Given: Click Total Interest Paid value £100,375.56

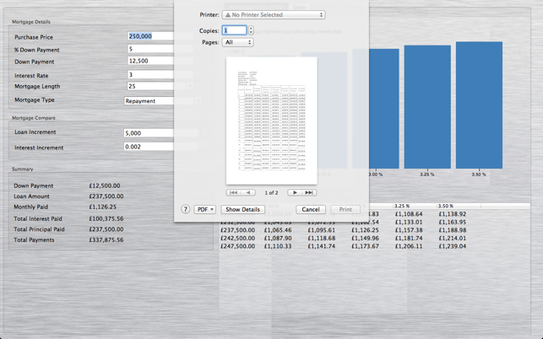Looking at the screenshot, I should [106, 218].
